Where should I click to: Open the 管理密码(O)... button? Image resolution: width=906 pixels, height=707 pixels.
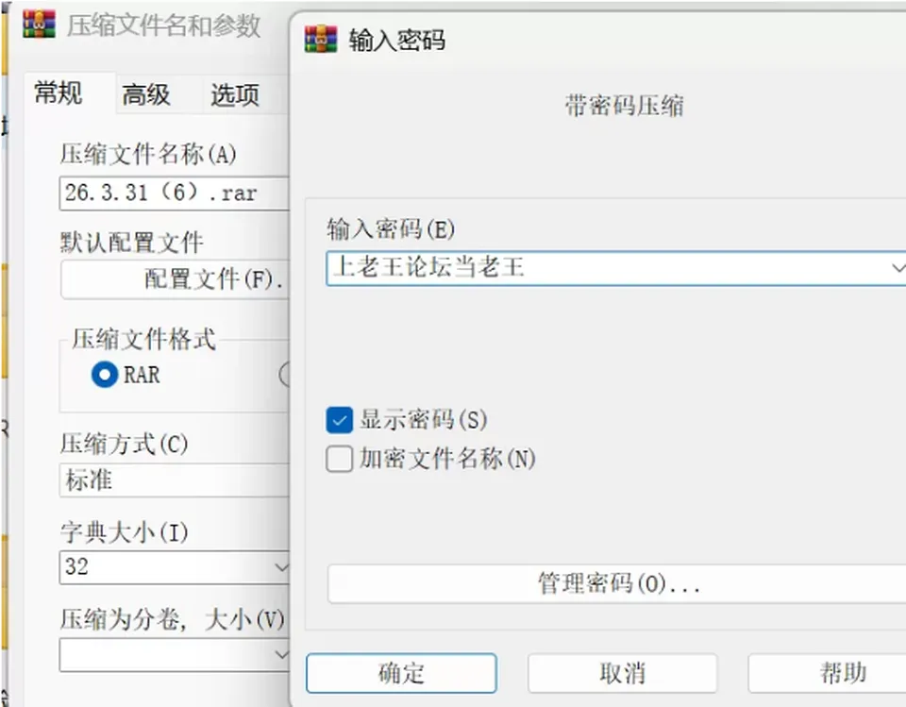[x=616, y=584]
